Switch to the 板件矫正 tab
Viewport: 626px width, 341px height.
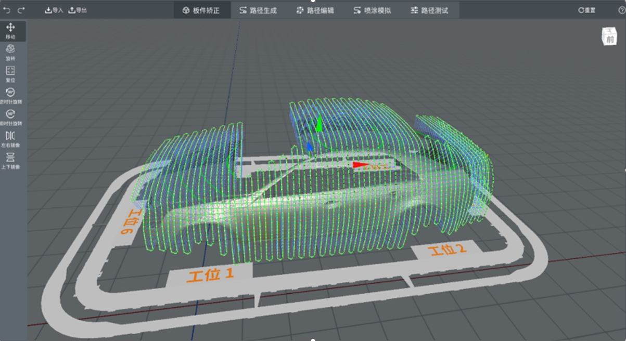point(202,10)
